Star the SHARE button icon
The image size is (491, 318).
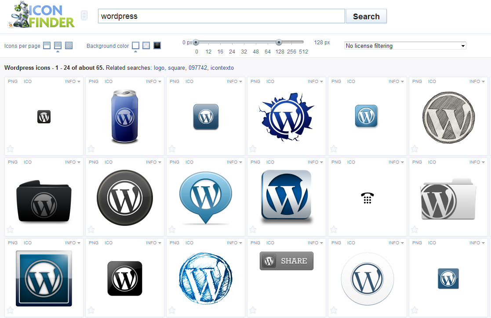click(253, 310)
